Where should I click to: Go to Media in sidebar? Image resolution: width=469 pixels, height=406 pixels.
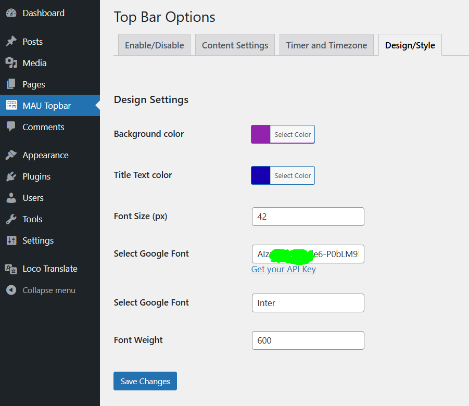[x=50, y=63]
